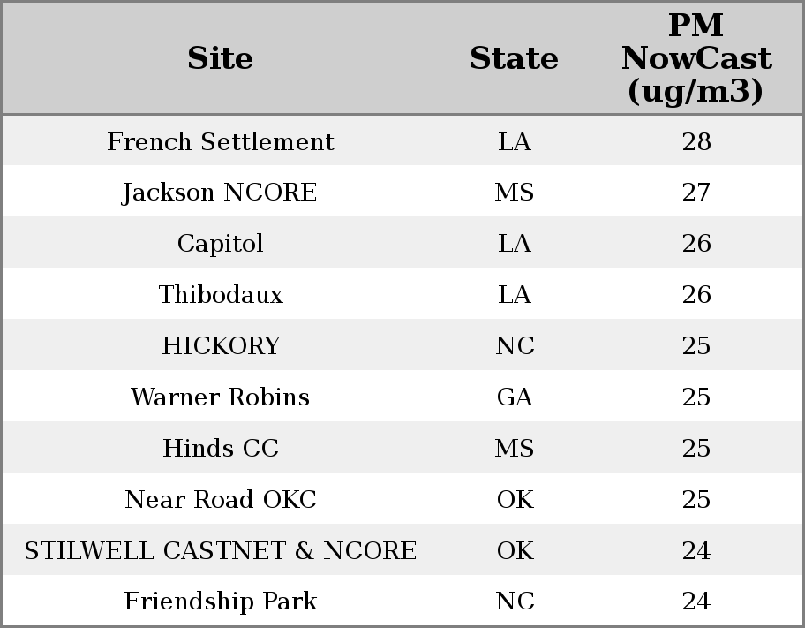Select the state cell for French Settlement
This screenshot has width=805, height=628.
tap(514, 142)
